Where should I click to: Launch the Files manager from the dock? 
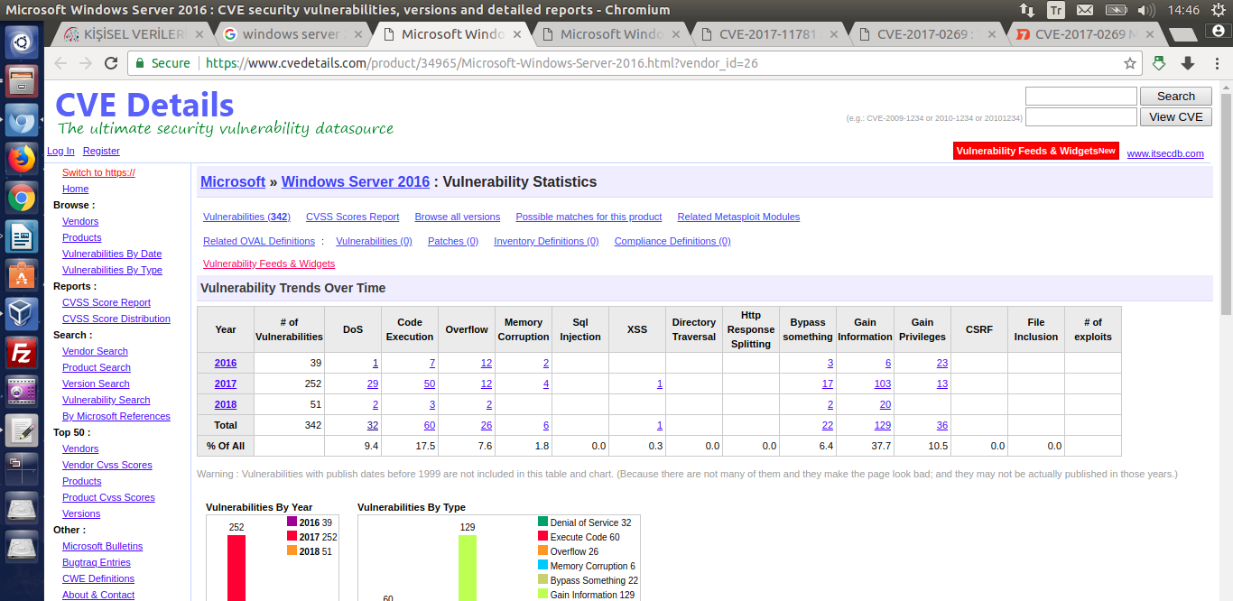coord(22,81)
